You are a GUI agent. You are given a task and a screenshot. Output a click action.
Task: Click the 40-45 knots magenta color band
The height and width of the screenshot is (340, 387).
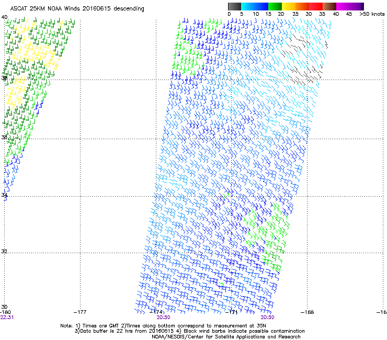click(343, 6)
